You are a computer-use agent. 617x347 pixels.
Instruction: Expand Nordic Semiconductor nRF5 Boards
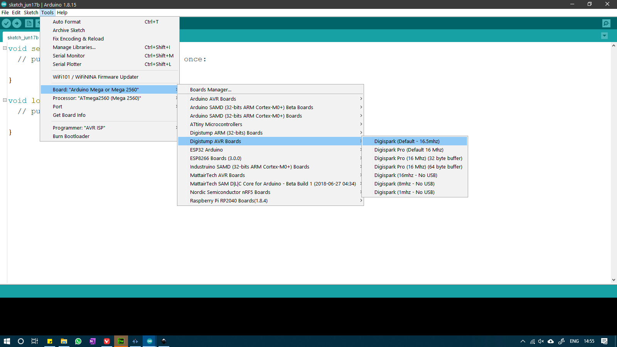pyautogui.click(x=270, y=192)
